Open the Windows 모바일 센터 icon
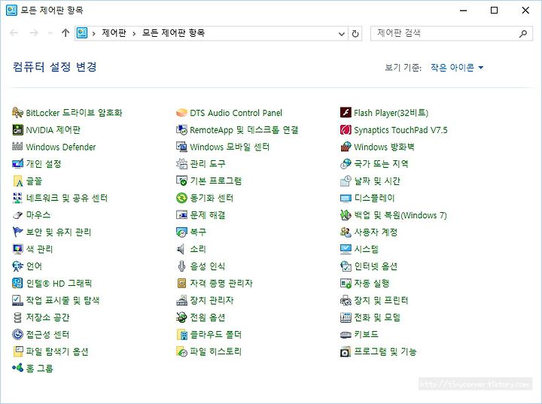 tap(181, 147)
